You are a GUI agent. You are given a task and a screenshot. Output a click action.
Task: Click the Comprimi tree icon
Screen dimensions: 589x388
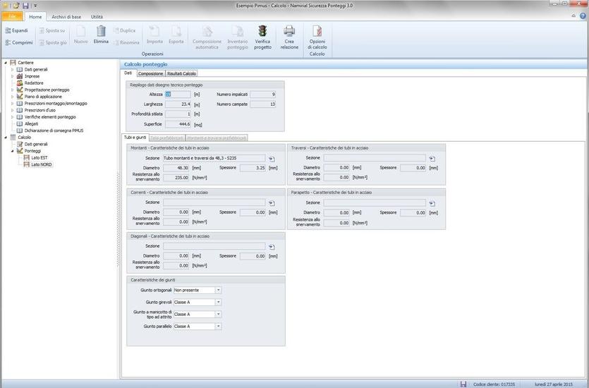click(x=7, y=42)
